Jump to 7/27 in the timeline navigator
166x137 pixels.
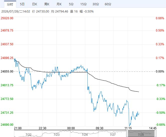pos(113,134)
